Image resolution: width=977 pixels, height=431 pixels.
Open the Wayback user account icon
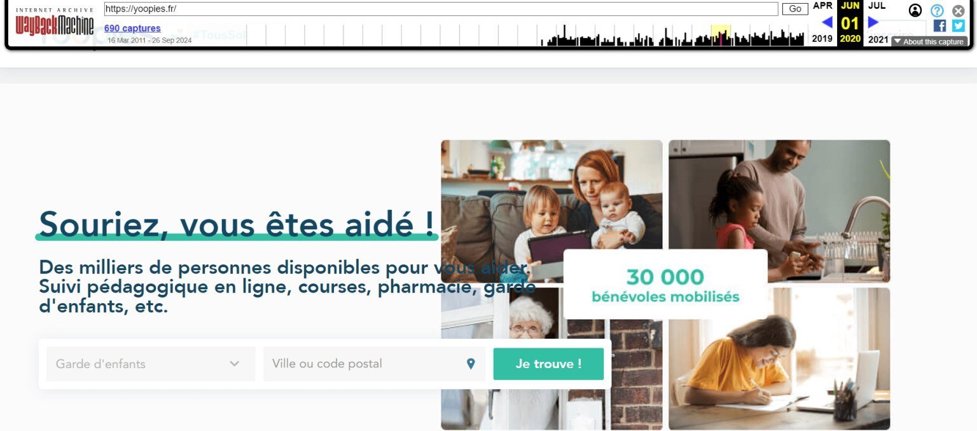coord(915,10)
